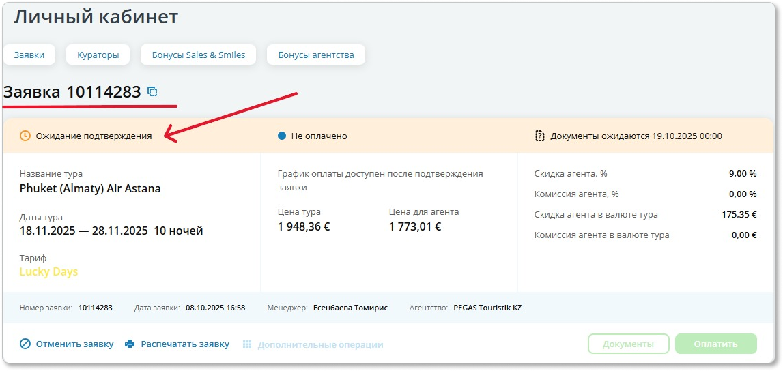The image size is (783, 371).
Task: Click the tour name Phuket (Almaty) Air Astana
Action: 90,188
